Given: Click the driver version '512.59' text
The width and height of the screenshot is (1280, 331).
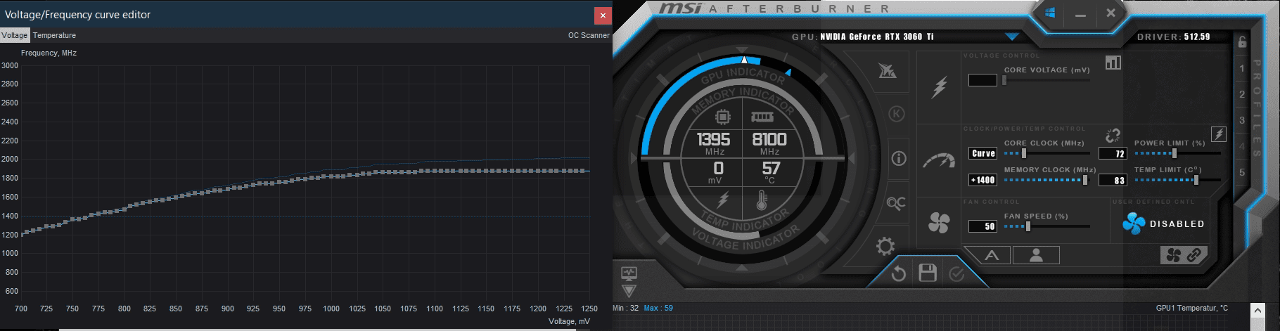Looking at the screenshot, I should (x=1197, y=37).
